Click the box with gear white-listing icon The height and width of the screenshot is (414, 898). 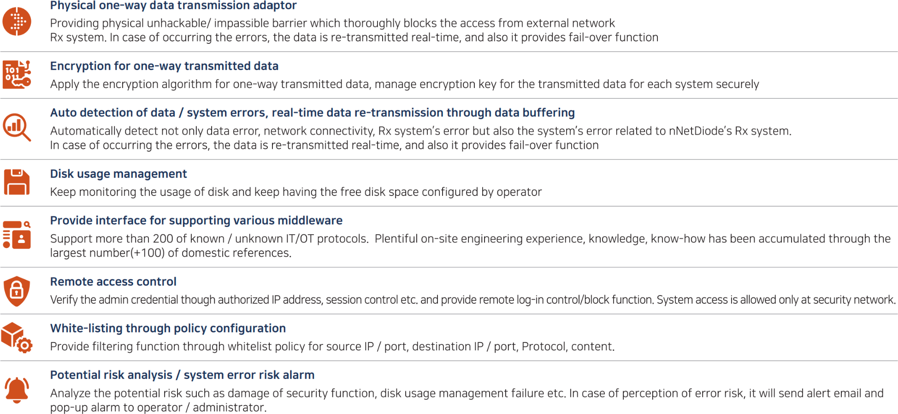click(x=17, y=338)
